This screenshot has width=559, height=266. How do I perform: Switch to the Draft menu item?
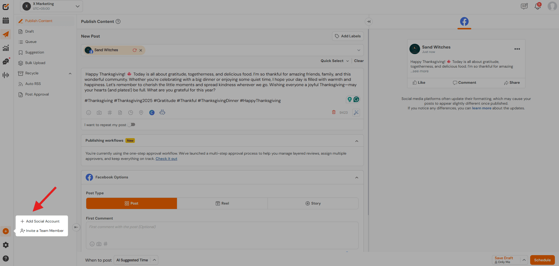29,31
